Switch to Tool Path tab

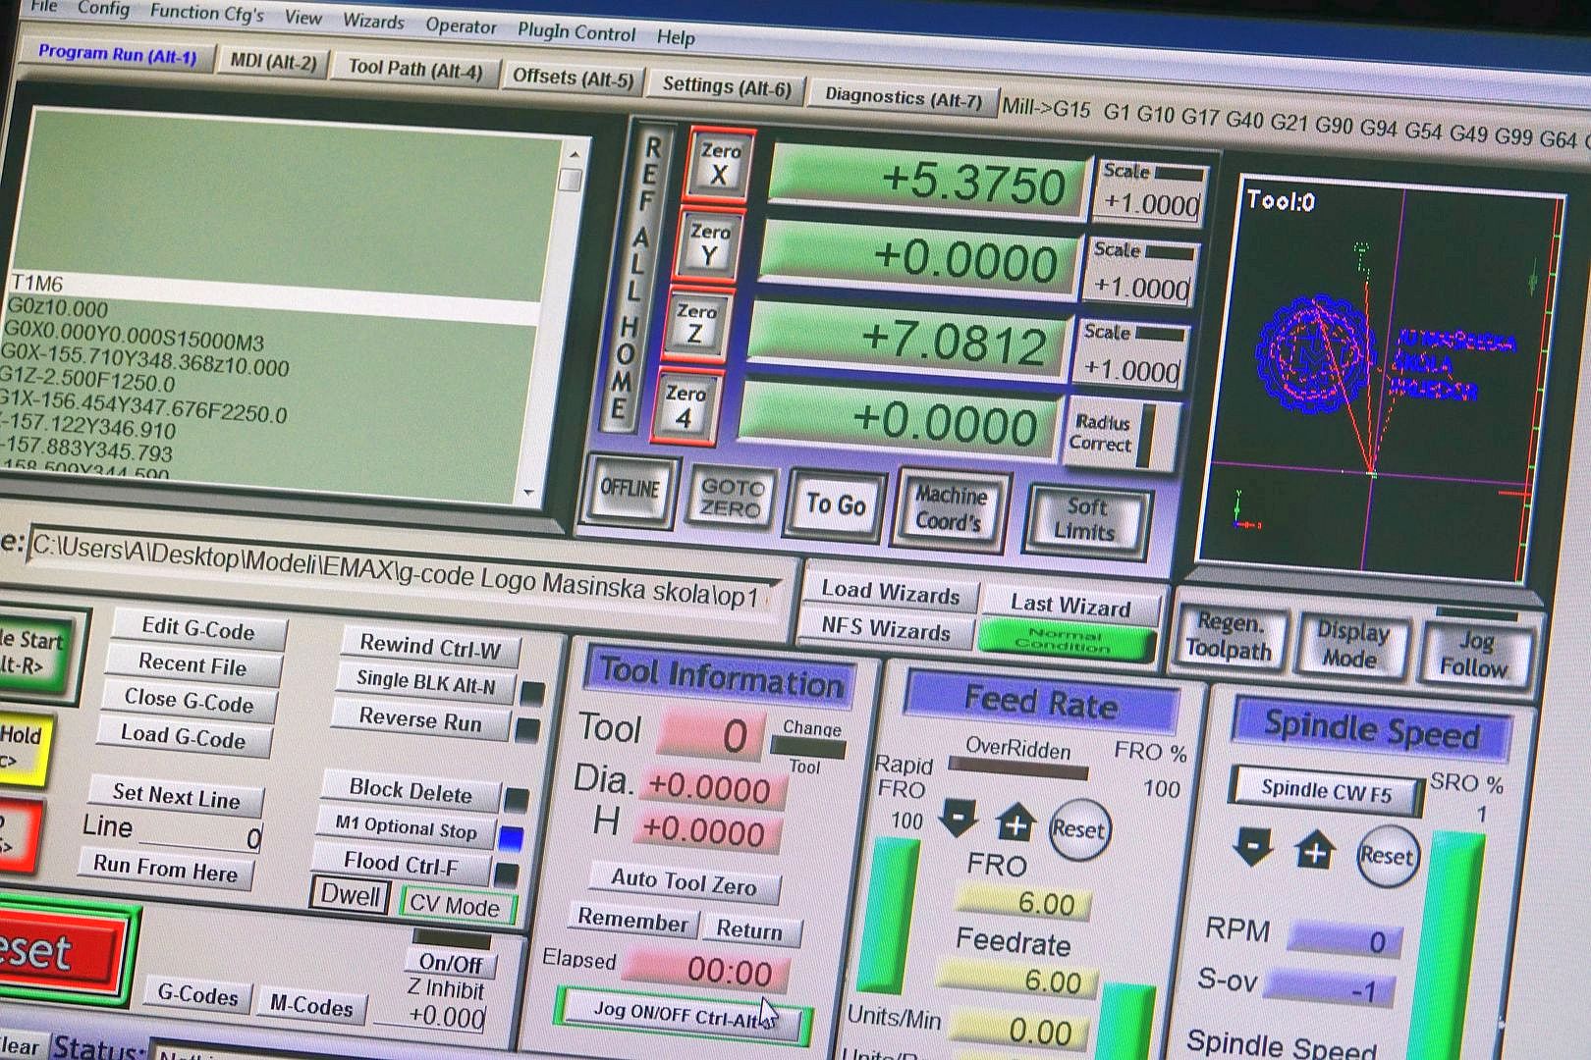pos(414,69)
